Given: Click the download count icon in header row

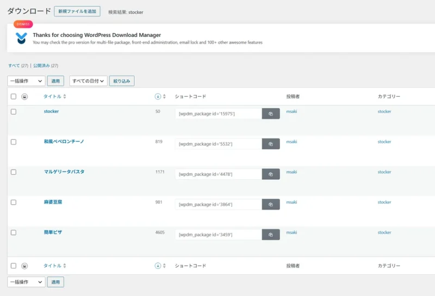Looking at the screenshot, I should pos(158,97).
